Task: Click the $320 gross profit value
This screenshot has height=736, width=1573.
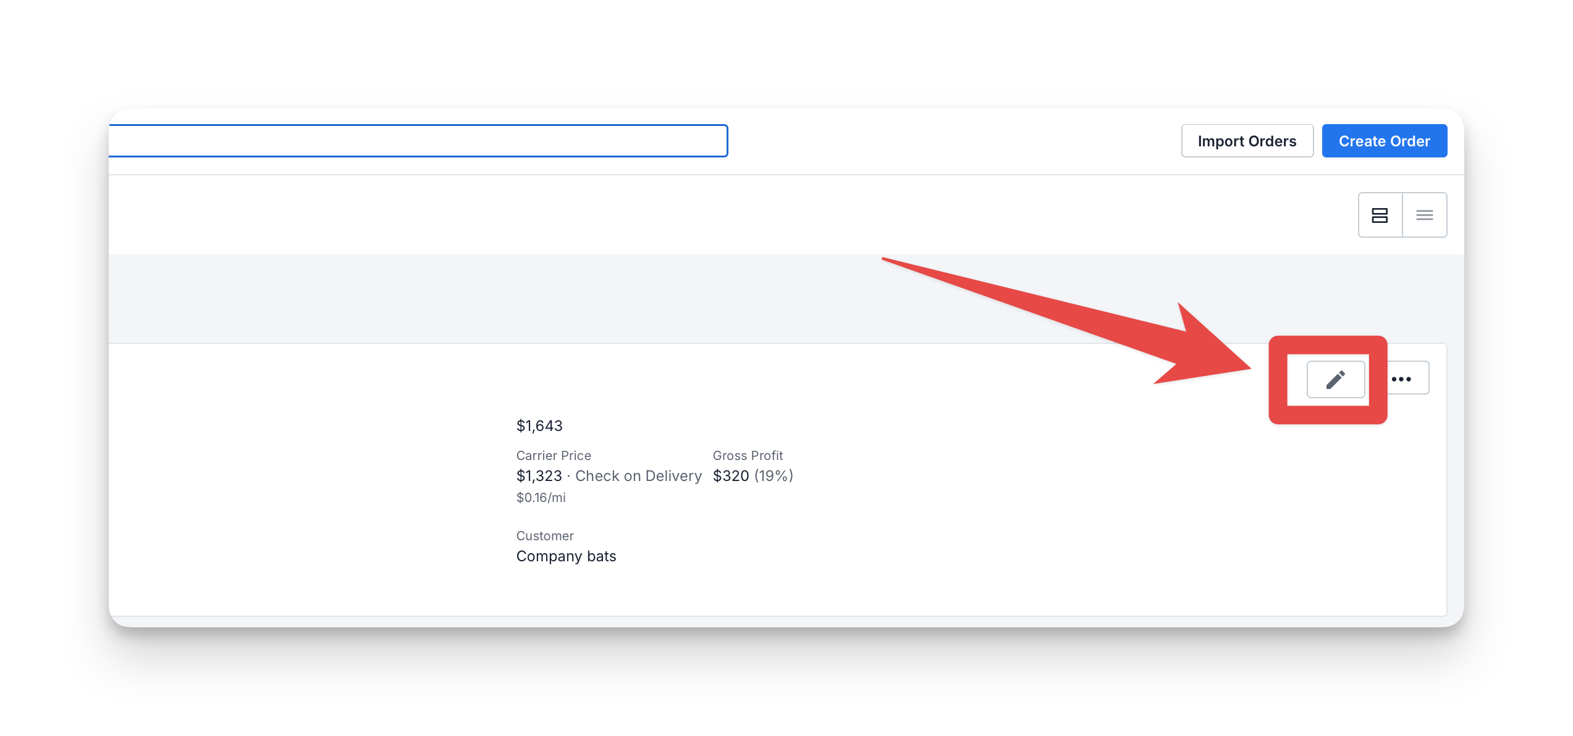Action: point(731,475)
